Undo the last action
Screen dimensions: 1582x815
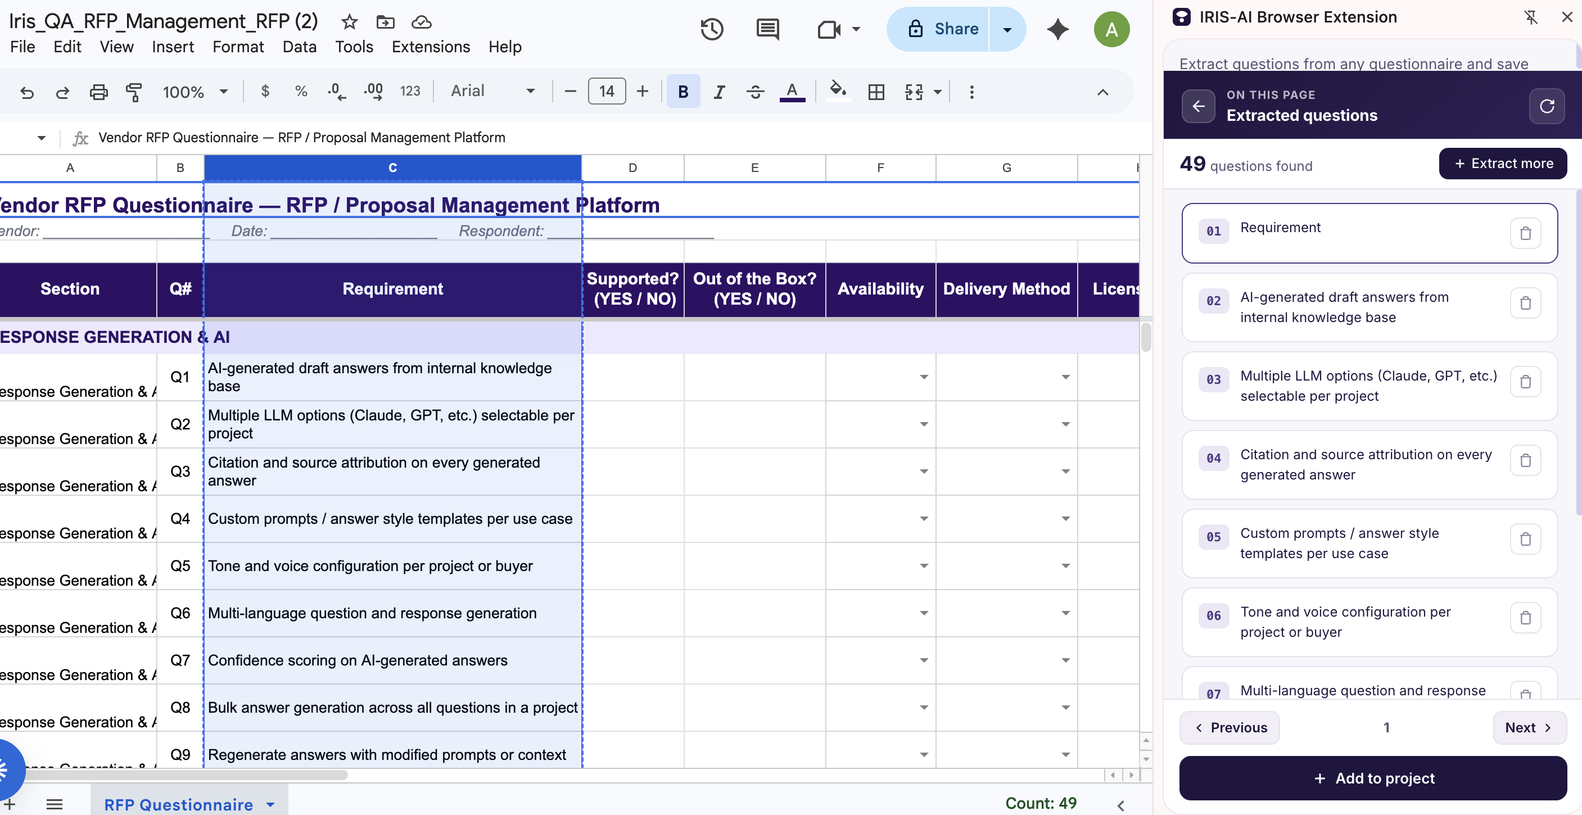click(x=26, y=92)
